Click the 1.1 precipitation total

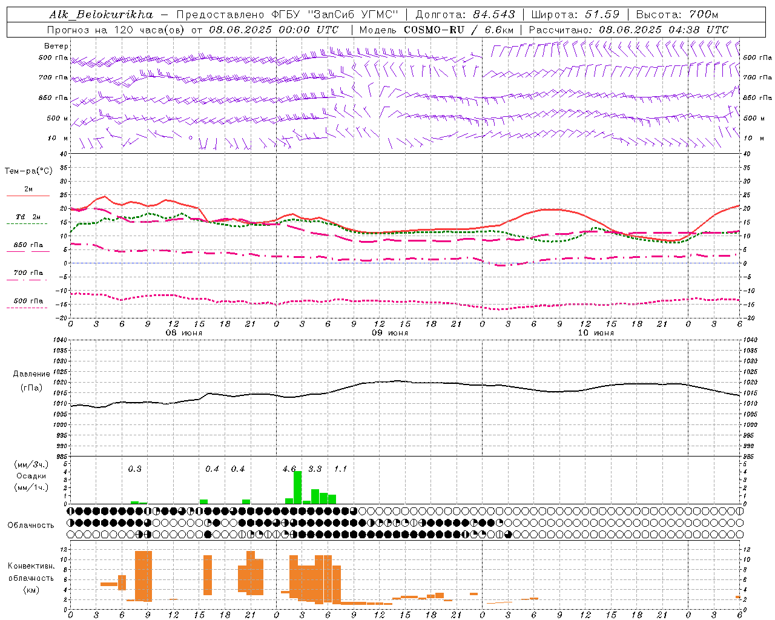coord(341,469)
